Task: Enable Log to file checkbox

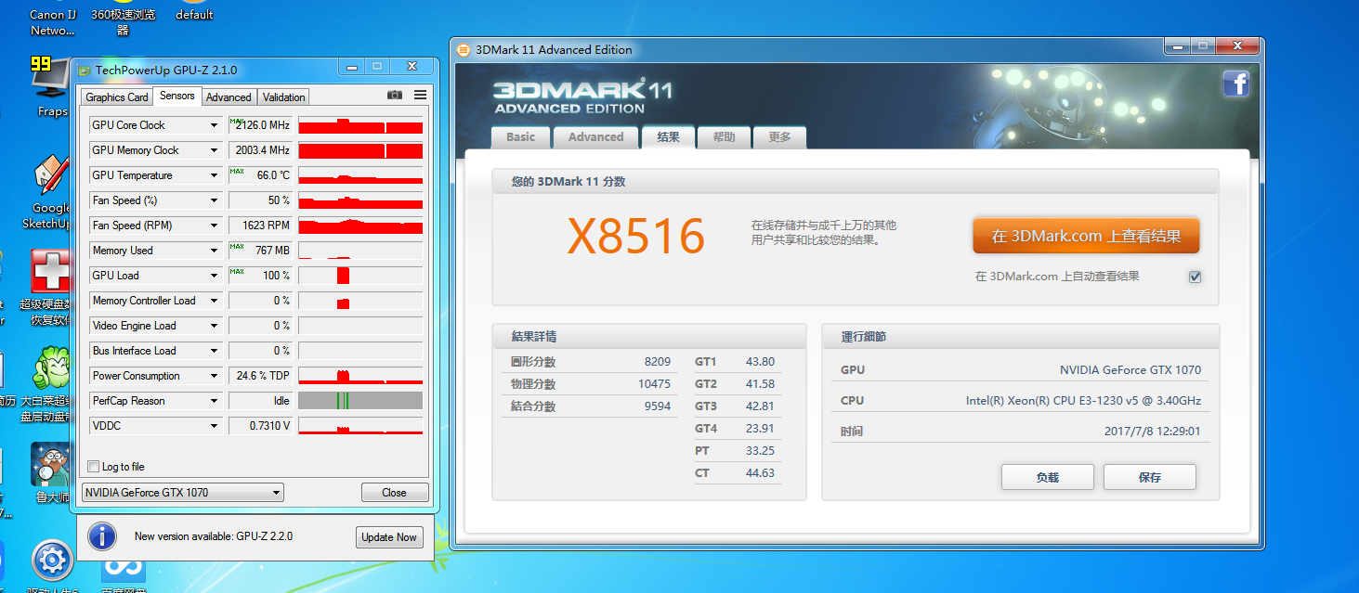Action: coord(93,467)
